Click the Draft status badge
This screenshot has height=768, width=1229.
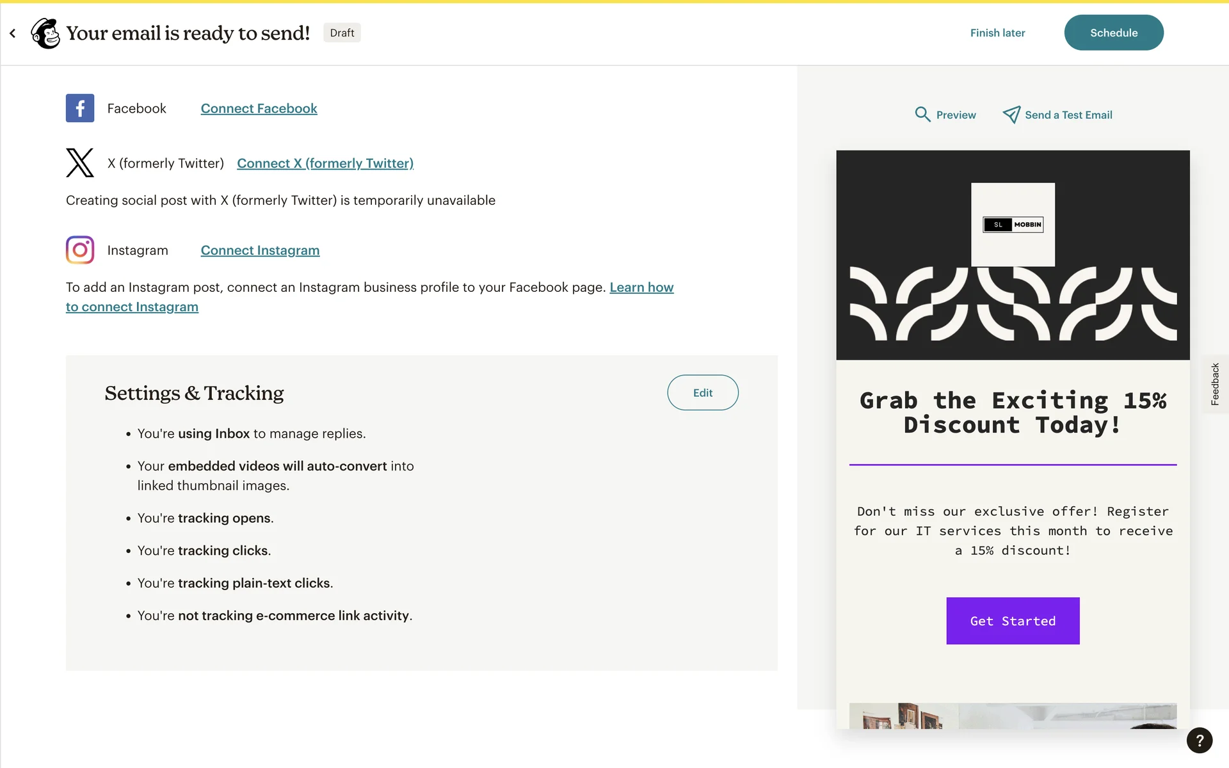(x=342, y=33)
